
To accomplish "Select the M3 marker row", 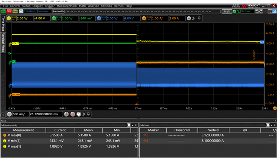I will (208, 135).
